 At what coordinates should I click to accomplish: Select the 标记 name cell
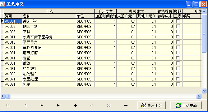pos(49,58)
